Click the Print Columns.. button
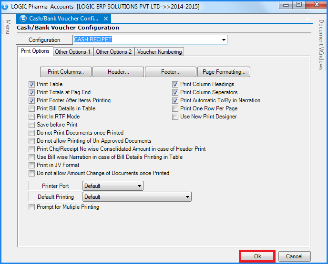This screenshot has height=264, width=328. click(66, 72)
